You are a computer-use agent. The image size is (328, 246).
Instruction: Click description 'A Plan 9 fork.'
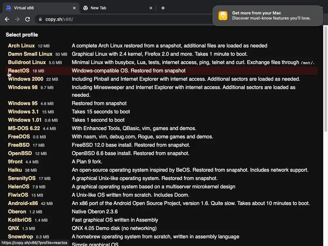87,162
